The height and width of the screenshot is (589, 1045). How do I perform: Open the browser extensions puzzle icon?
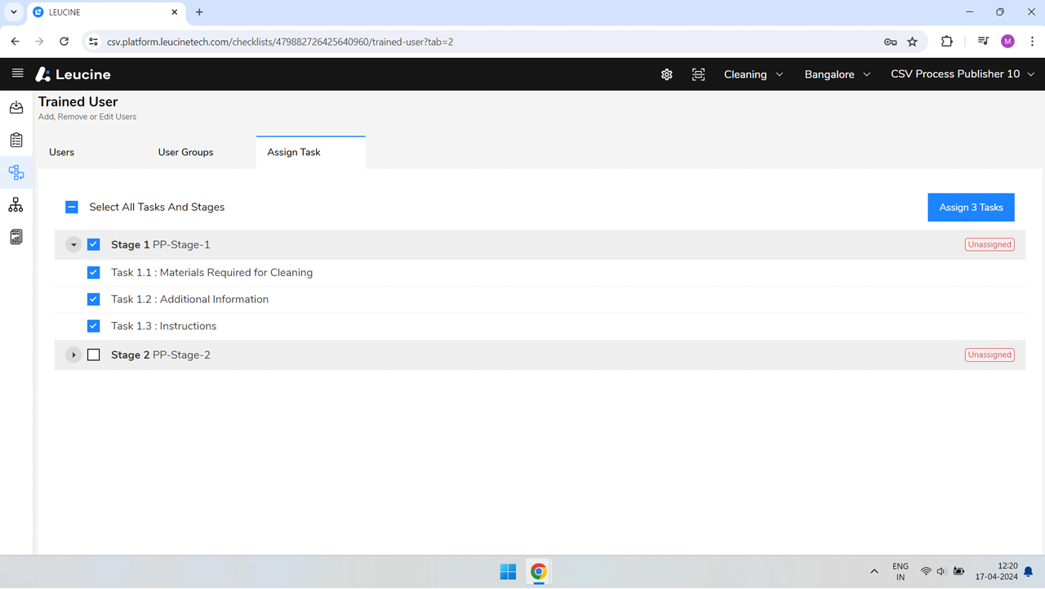tap(947, 42)
